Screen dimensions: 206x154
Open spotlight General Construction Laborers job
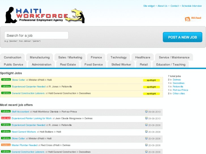tap(28, 93)
